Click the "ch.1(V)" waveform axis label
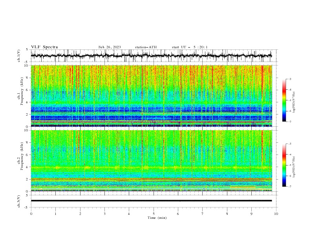This screenshot has width=311, height=240. [x=19, y=56]
